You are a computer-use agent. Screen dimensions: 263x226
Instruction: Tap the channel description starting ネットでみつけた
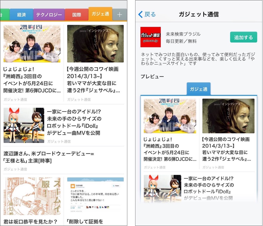198,59
